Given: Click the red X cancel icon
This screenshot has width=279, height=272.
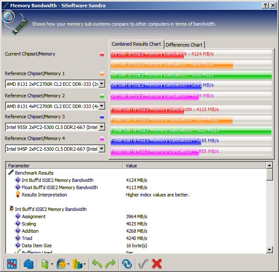Looking at the screenshot, I should (157, 263).
